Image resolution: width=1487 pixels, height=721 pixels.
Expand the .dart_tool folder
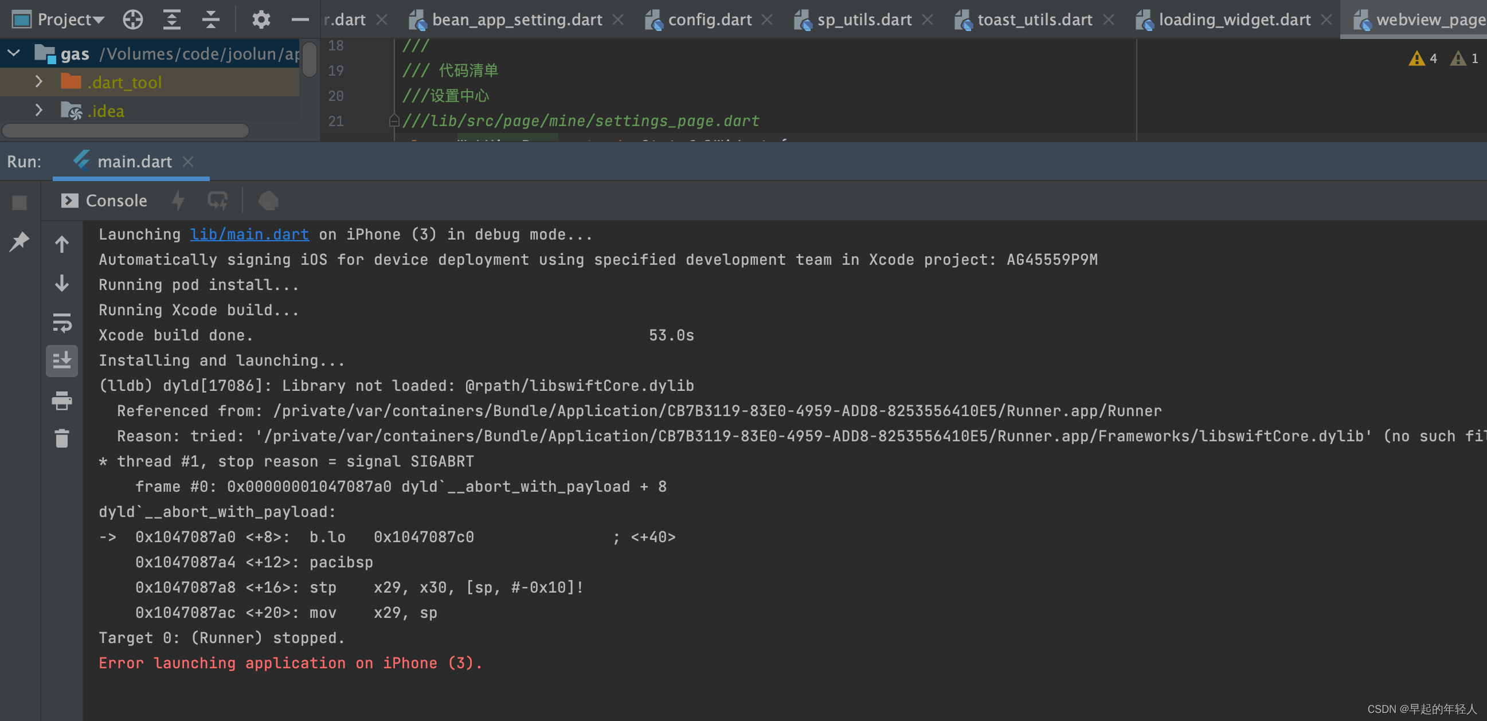(x=38, y=81)
